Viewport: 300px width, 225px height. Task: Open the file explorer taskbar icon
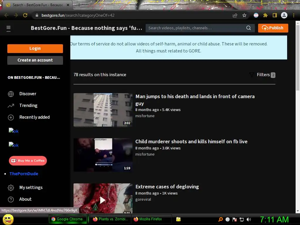tap(178, 219)
